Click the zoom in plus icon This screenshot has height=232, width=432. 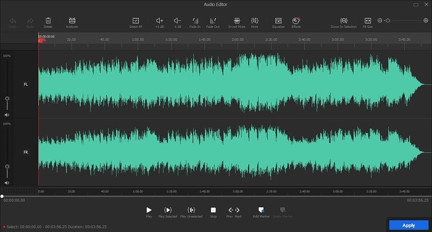tap(426, 20)
